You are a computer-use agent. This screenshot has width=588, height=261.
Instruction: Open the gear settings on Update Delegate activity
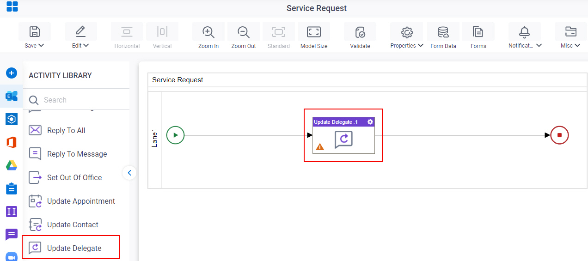pos(370,122)
